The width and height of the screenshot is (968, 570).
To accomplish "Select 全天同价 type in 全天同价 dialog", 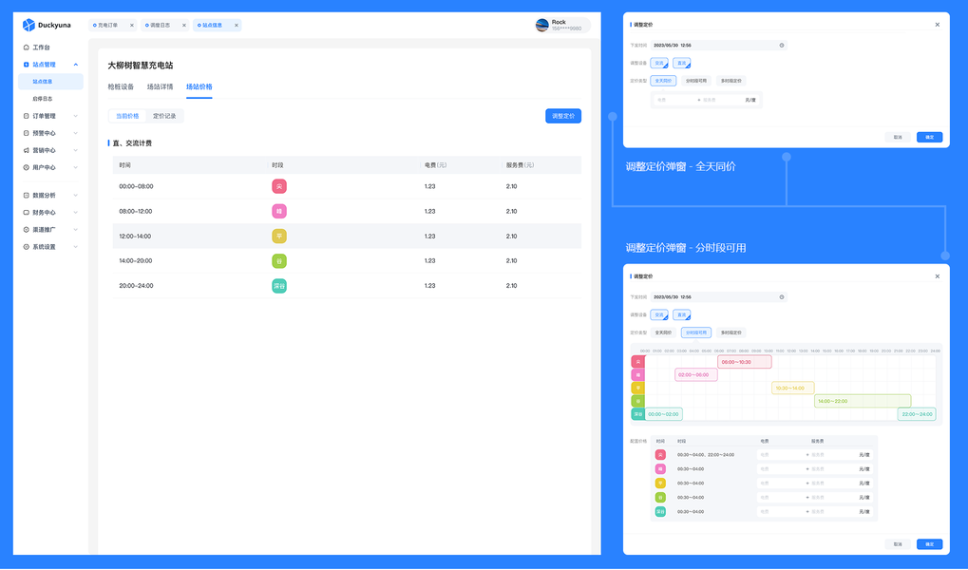I will (664, 81).
